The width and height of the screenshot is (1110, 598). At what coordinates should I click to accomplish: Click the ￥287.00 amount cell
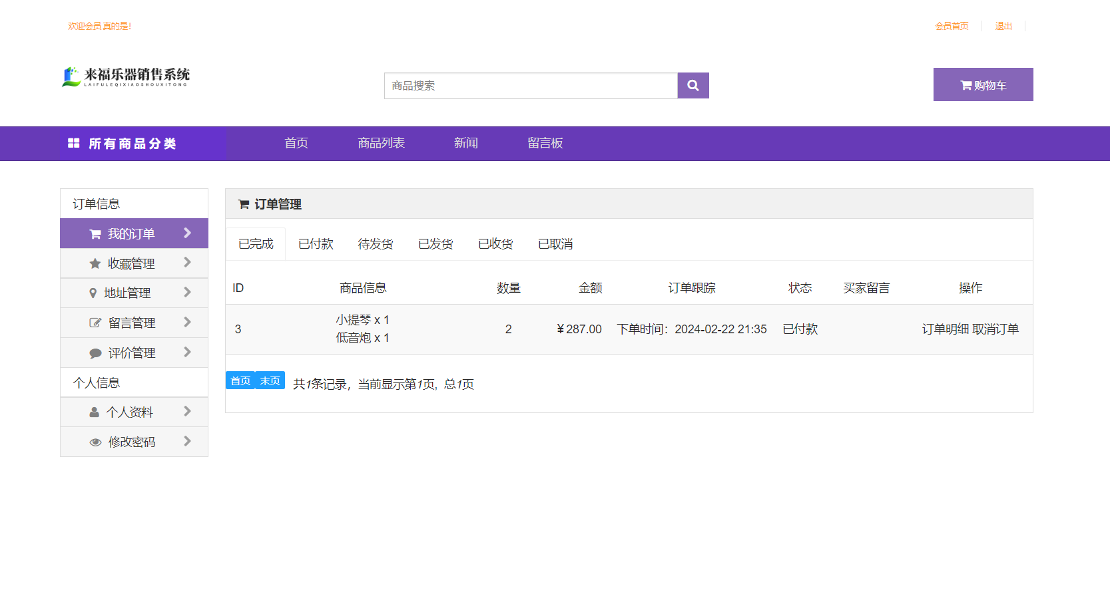click(579, 329)
